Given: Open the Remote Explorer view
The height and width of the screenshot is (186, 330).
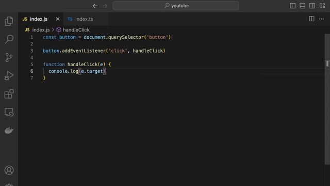Looking at the screenshot, I should pyautogui.click(x=9, y=112).
